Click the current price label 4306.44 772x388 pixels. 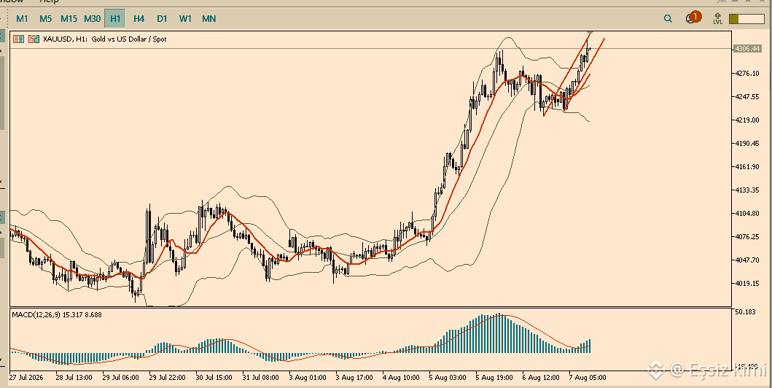coord(746,48)
